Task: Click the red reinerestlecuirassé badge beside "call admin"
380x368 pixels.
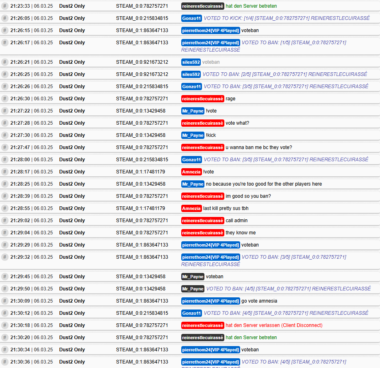Action: [x=202, y=221]
